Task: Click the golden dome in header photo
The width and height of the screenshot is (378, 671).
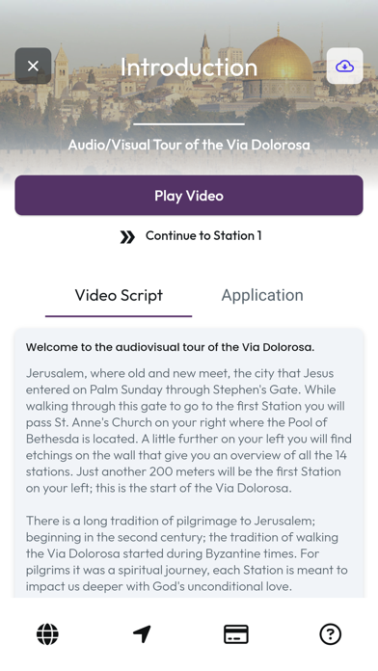Action: click(x=279, y=58)
